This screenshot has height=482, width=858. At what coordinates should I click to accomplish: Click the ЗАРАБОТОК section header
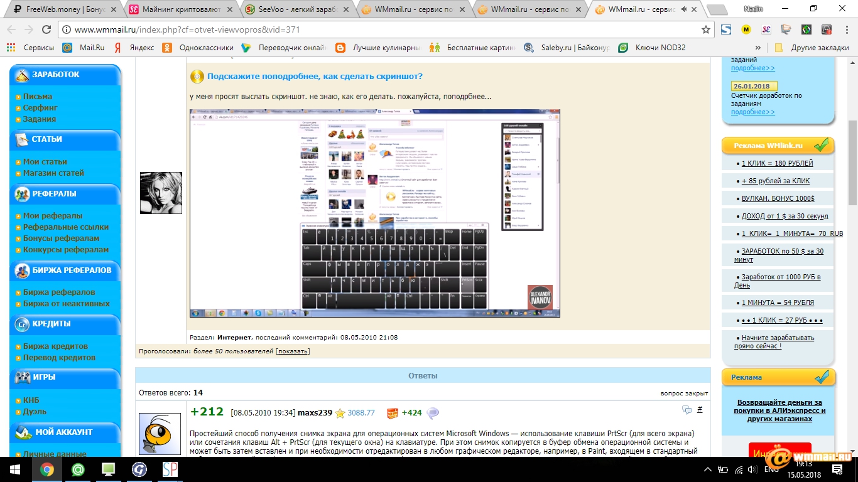click(x=65, y=75)
